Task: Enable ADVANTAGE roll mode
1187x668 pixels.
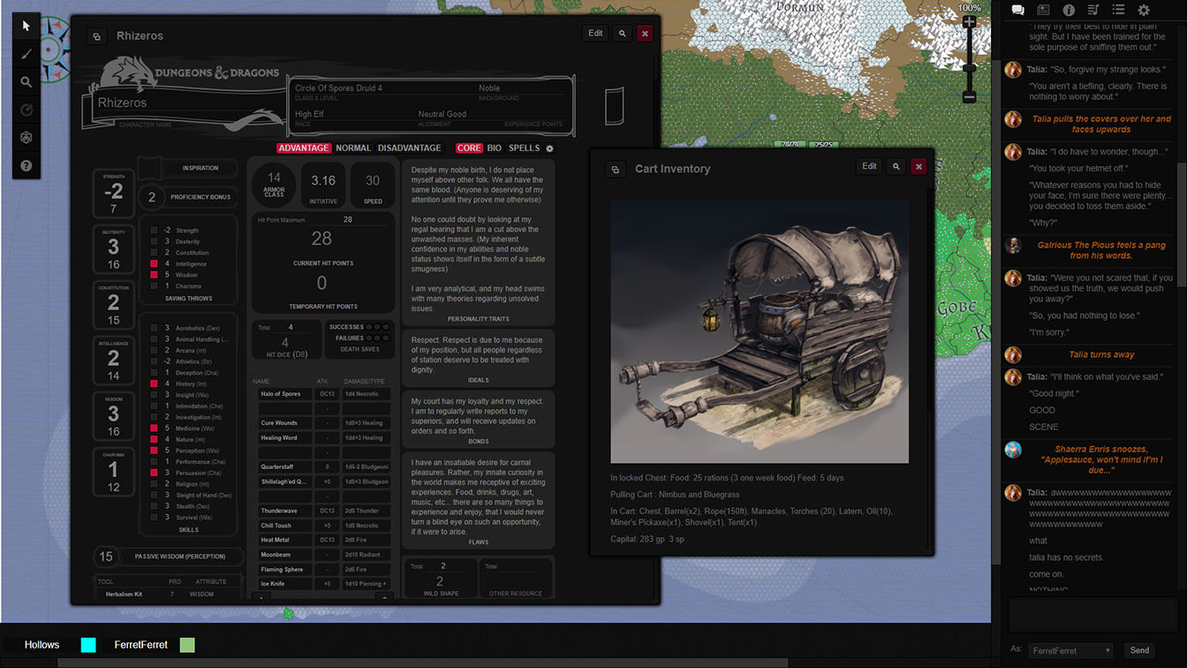Action: [304, 148]
